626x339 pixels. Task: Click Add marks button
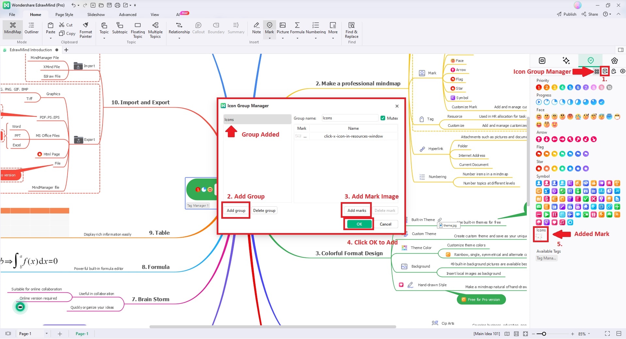[357, 211]
